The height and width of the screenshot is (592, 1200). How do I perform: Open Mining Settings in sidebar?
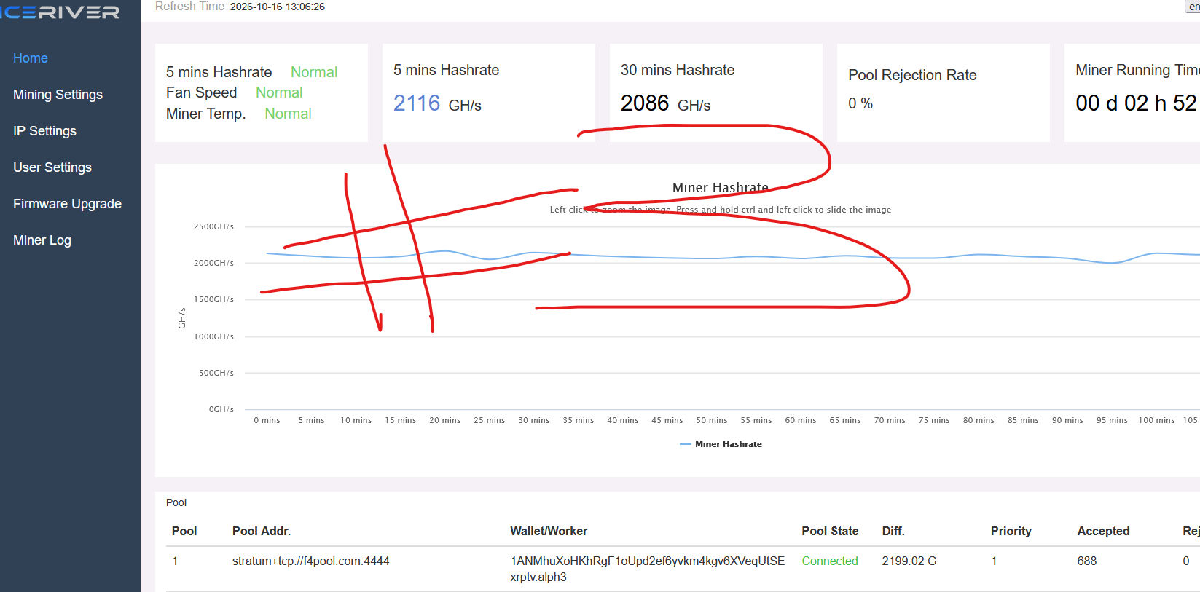click(58, 95)
